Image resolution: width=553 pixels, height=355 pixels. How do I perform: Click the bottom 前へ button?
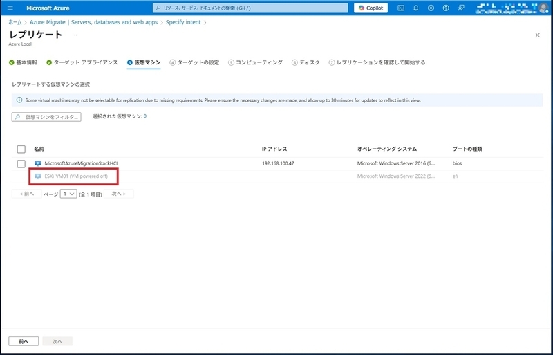coord(24,341)
